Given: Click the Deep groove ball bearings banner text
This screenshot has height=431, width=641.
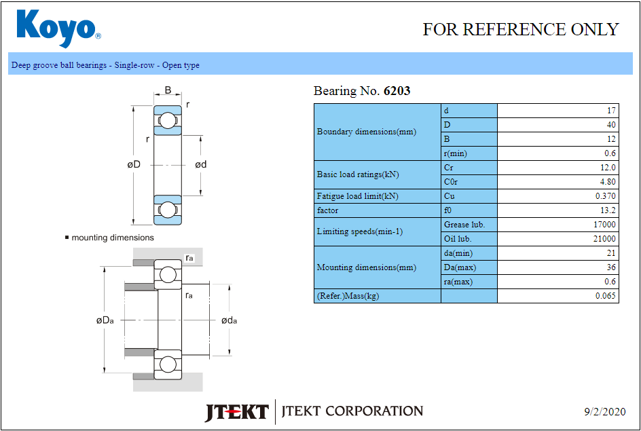Looking at the screenshot, I should [105, 65].
